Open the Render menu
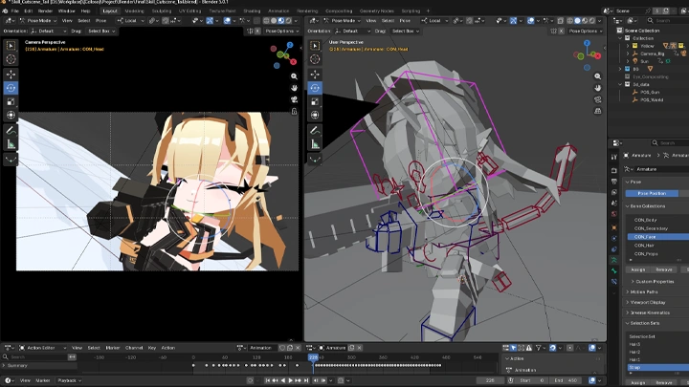Screen dimensions: 689x387 45,11
